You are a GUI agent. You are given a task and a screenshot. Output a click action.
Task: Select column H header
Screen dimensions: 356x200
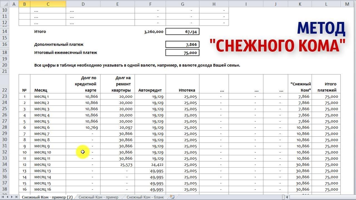[x=214, y=4]
